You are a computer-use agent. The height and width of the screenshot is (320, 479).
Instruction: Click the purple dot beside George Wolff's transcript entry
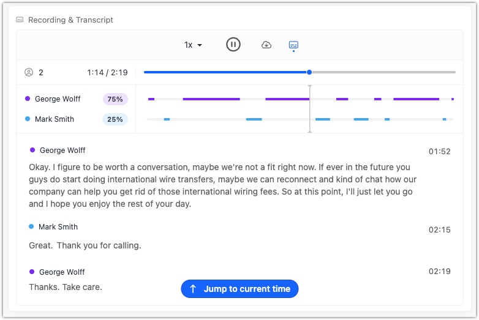point(32,150)
